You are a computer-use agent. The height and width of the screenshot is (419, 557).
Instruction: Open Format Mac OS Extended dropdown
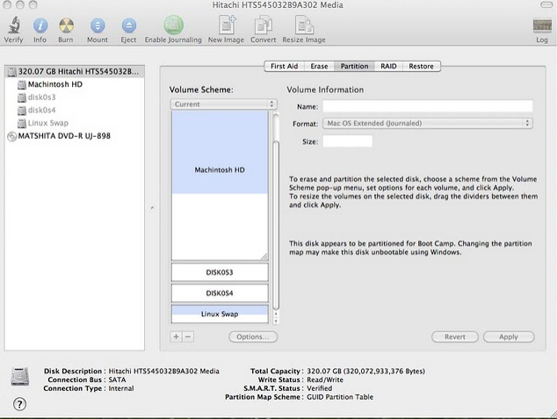428,124
